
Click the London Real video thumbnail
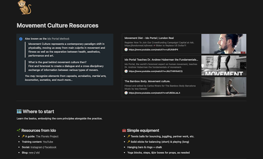224,44
